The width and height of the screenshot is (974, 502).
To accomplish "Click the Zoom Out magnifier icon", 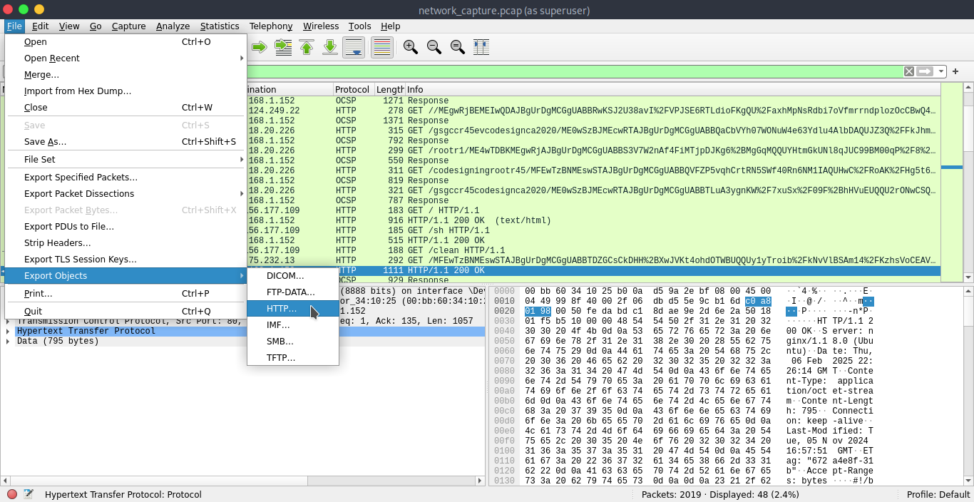I will click(x=434, y=47).
